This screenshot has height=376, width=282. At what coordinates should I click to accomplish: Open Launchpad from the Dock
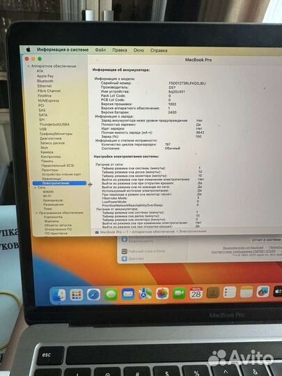click(x=77, y=295)
